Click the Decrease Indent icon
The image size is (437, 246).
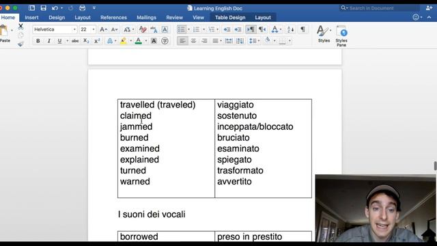(227, 29)
